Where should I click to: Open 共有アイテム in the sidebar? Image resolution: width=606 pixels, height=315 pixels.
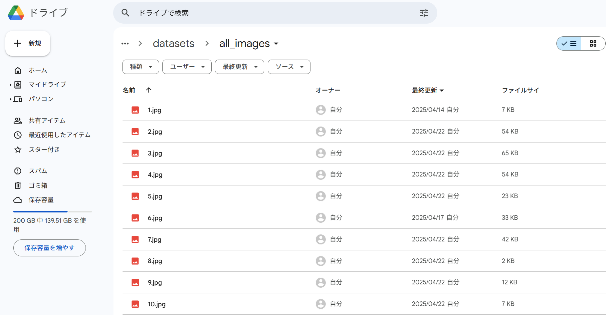click(47, 121)
